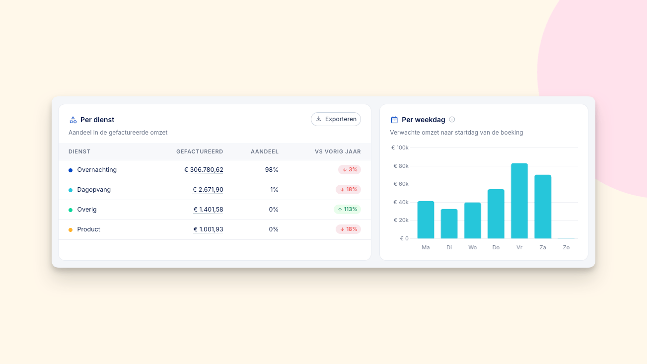
Task: Click the calendar icon next to Per weekdag
Action: click(394, 120)
